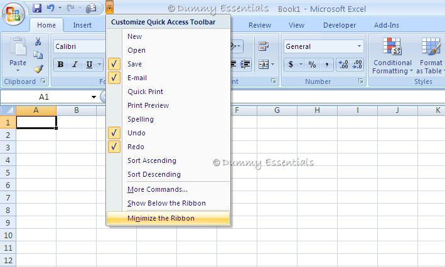Click the E-mail icon in Quick Access Toolbar
Viewport: 445px width, 267px height.
point(91,9)
